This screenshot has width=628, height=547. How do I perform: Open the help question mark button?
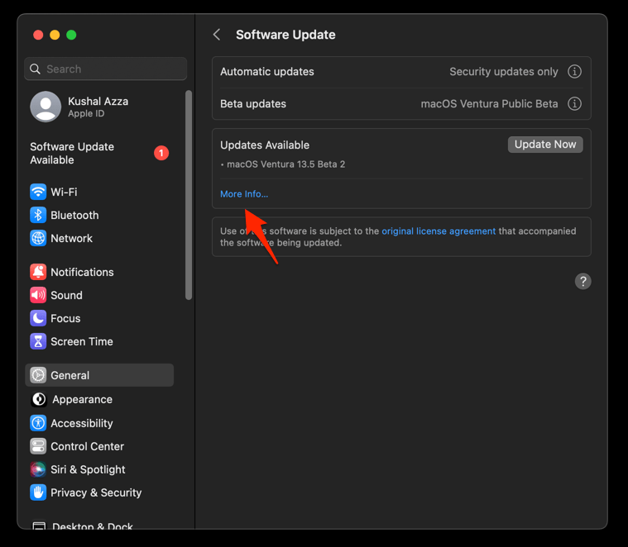coord(582,282)
